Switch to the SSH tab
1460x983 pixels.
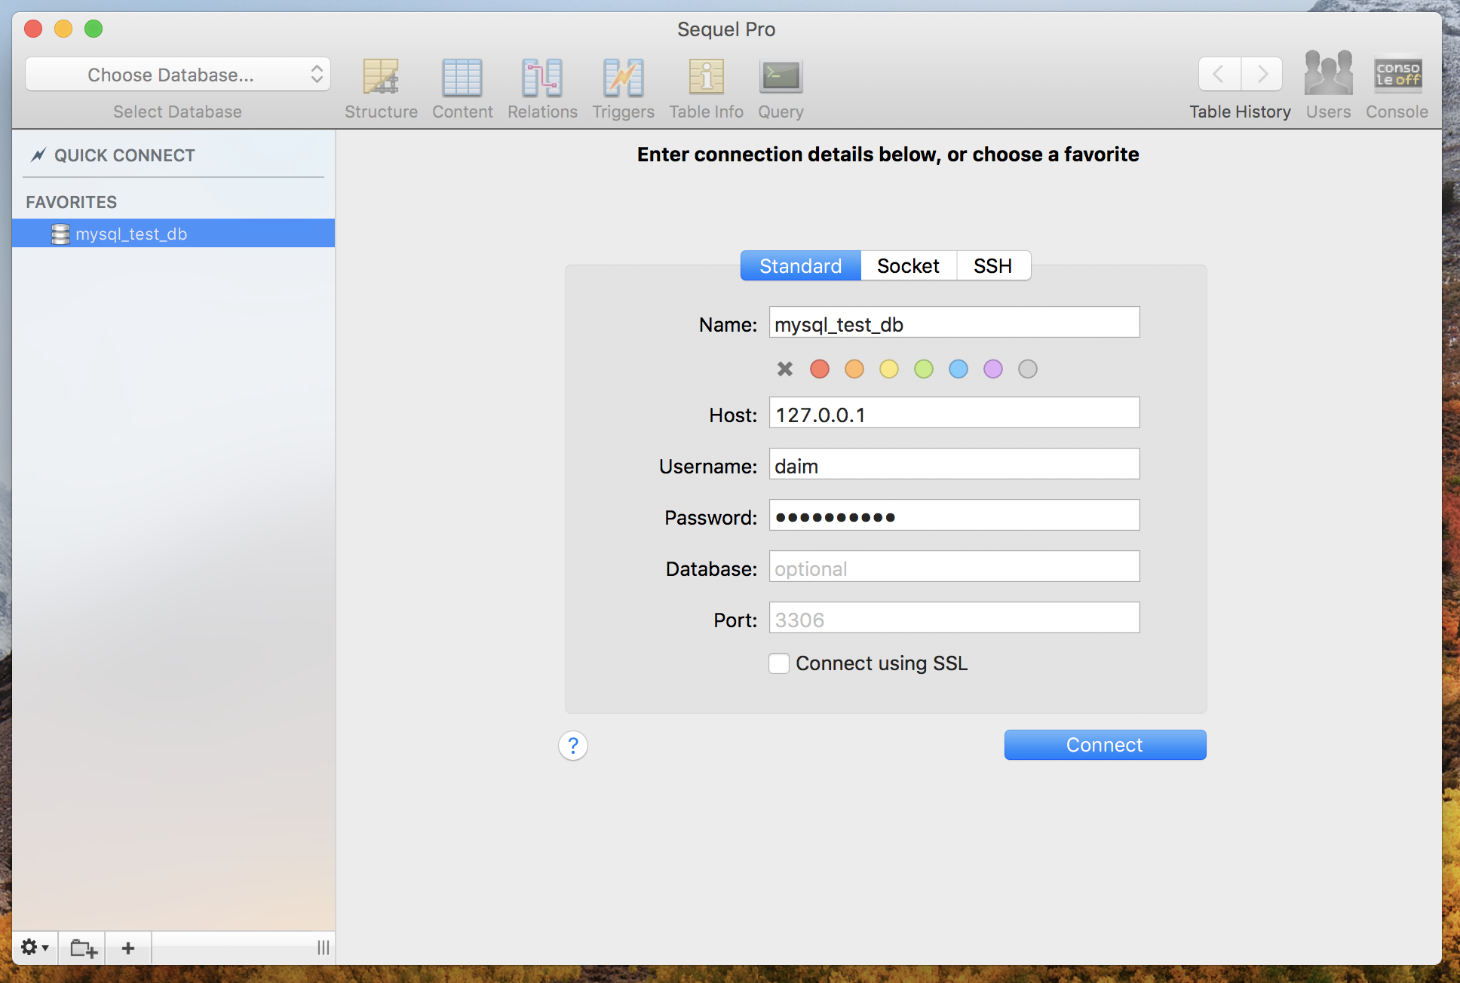(992, 266)
